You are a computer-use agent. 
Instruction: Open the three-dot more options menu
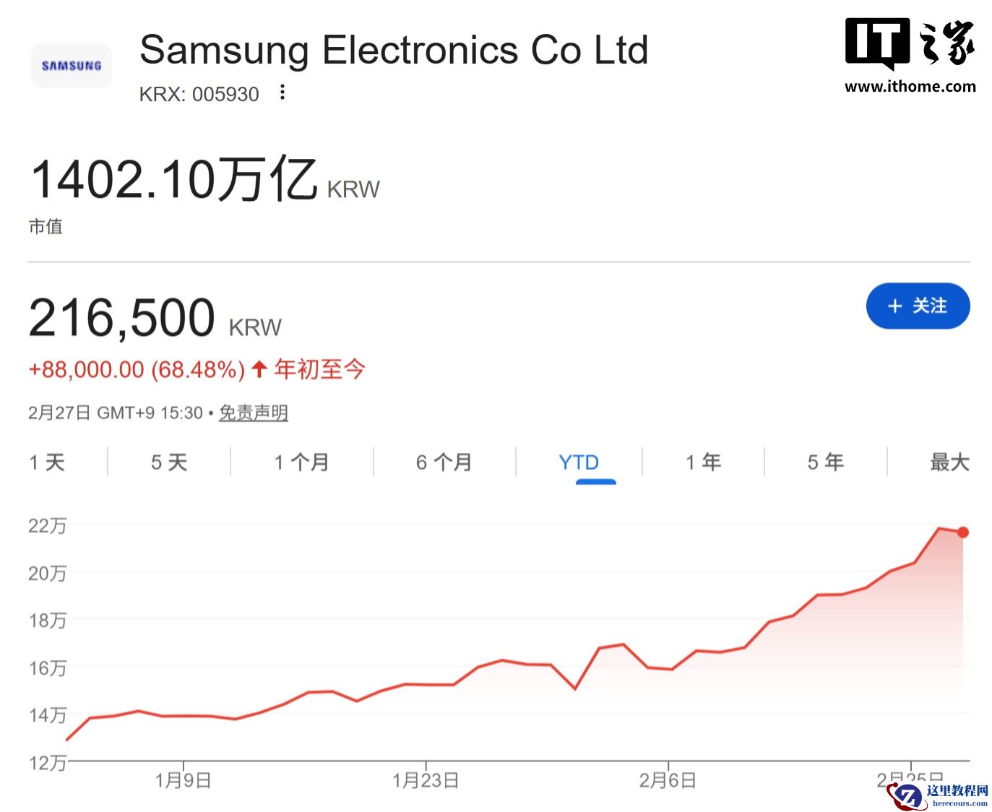coord(282,92)
